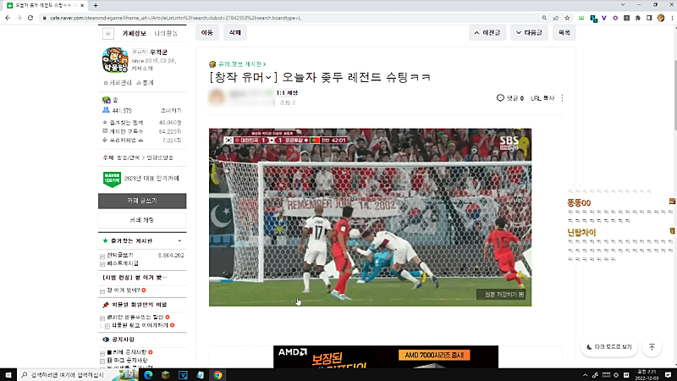Open the purple V extension
Image resolution: width=677 pixels, height=381 pixels.
tap(604, 18)
